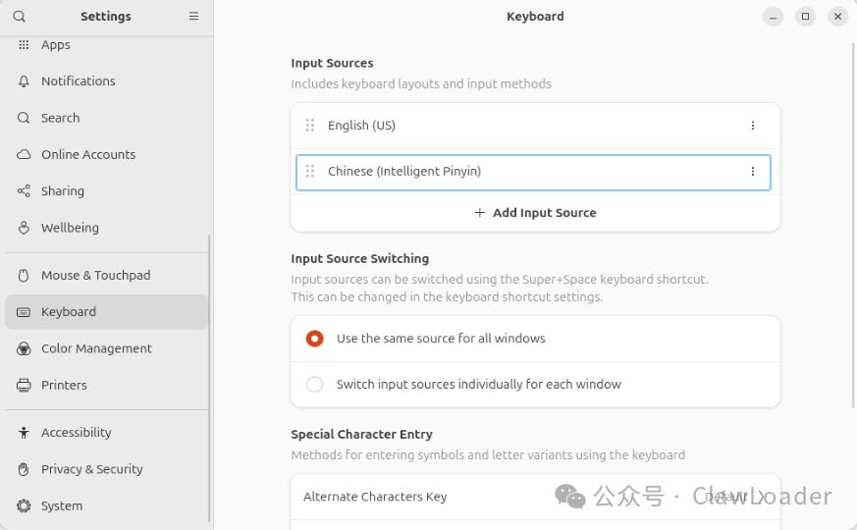Viewport: 857px width, 530px height.
Task: Open the hamburger menu in Settings header
Action: tap(193, 17)
